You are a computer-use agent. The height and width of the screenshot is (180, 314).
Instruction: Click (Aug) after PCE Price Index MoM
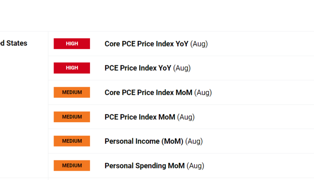click(186, 117)
